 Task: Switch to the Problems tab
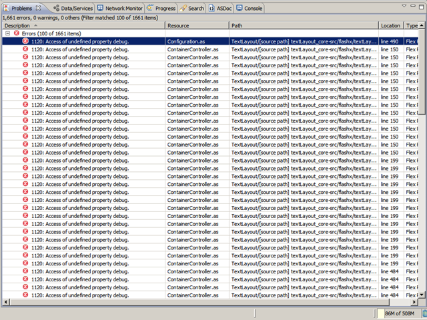[x=21, y=9]
